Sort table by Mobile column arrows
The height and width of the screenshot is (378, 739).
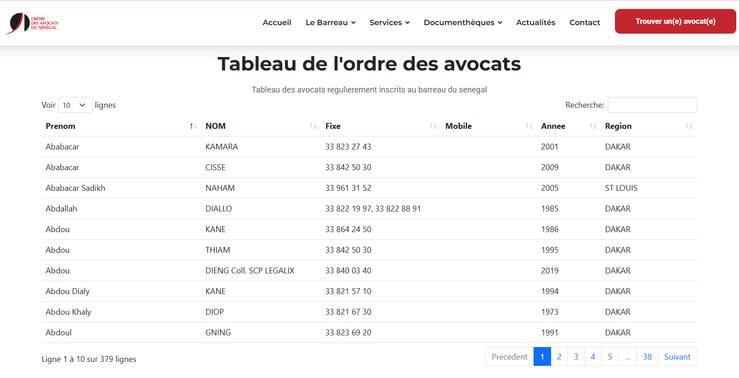(529, 126)
